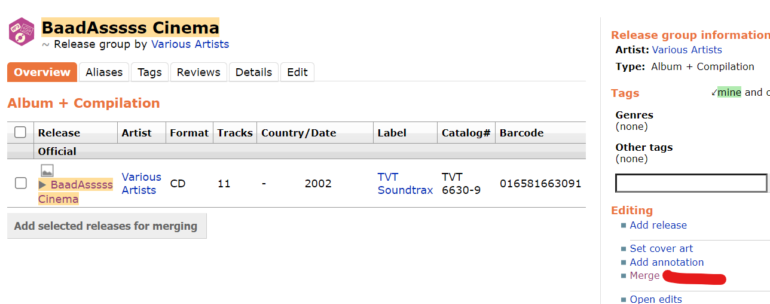Expand the BaadAsssss Cinema release triangle
The height and width of the screenshot is (304, 770).
click(x=42, y=185)
